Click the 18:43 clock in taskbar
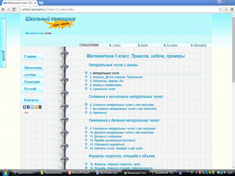This screenshot has width=235, height=176. [230, 172]
